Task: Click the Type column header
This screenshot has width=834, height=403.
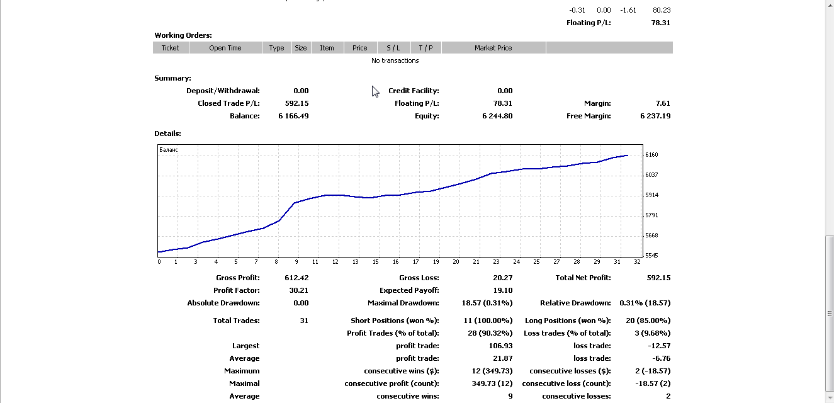Action: coord(277,48)
